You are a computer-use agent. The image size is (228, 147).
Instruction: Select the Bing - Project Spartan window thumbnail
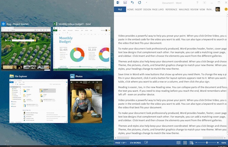(26, 49)
